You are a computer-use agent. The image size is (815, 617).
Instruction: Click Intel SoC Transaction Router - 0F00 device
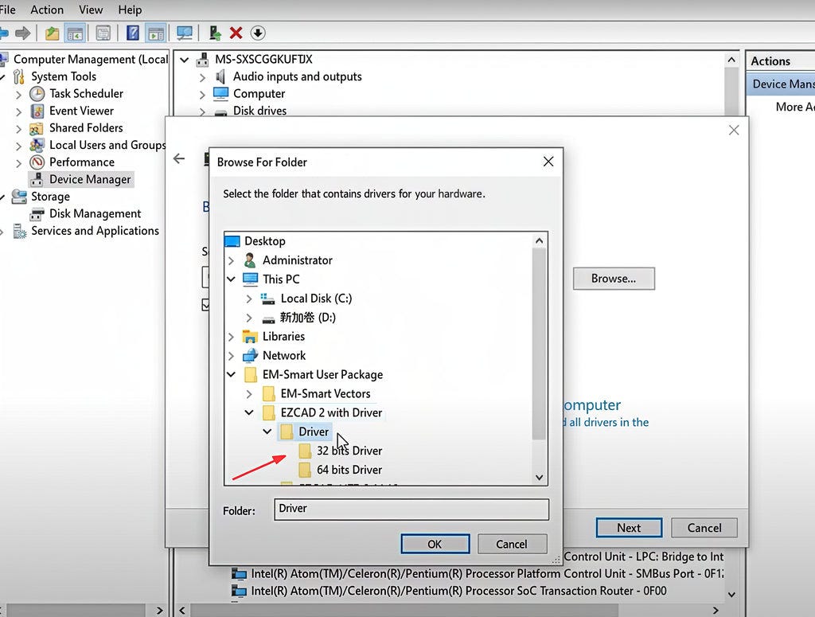coord(458,591)
